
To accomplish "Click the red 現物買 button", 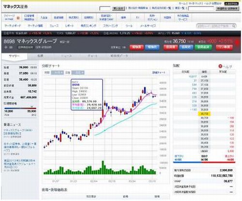I will tap(136, 47).
